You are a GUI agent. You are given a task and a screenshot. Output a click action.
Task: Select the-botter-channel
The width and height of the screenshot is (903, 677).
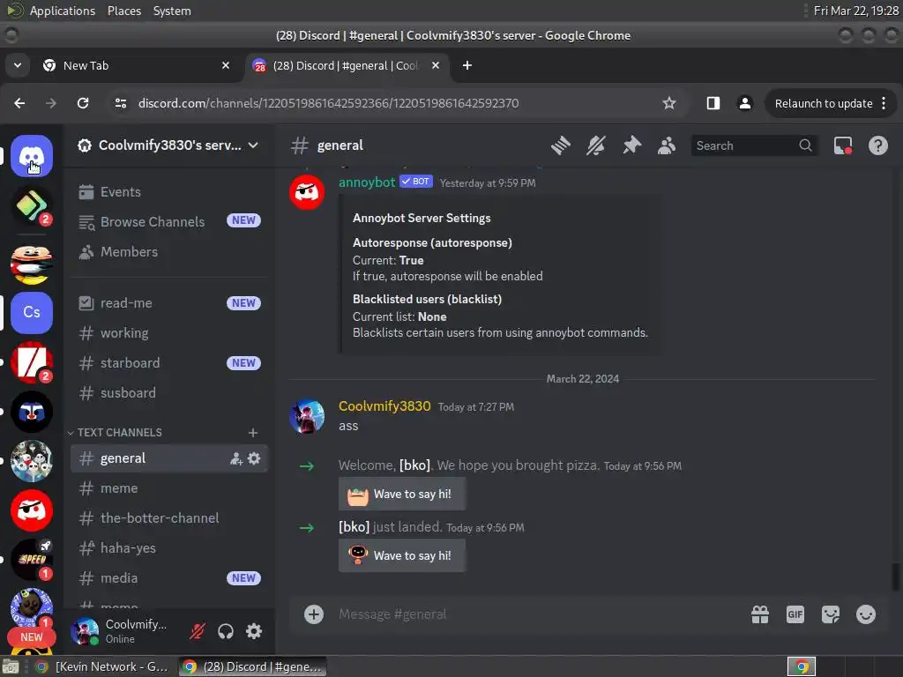(168, 518)
